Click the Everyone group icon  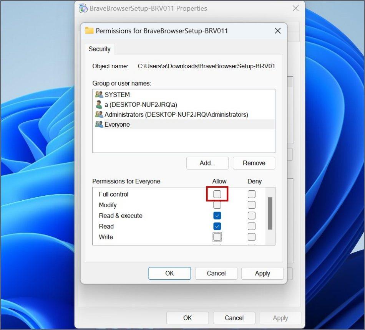coord(99,124)
